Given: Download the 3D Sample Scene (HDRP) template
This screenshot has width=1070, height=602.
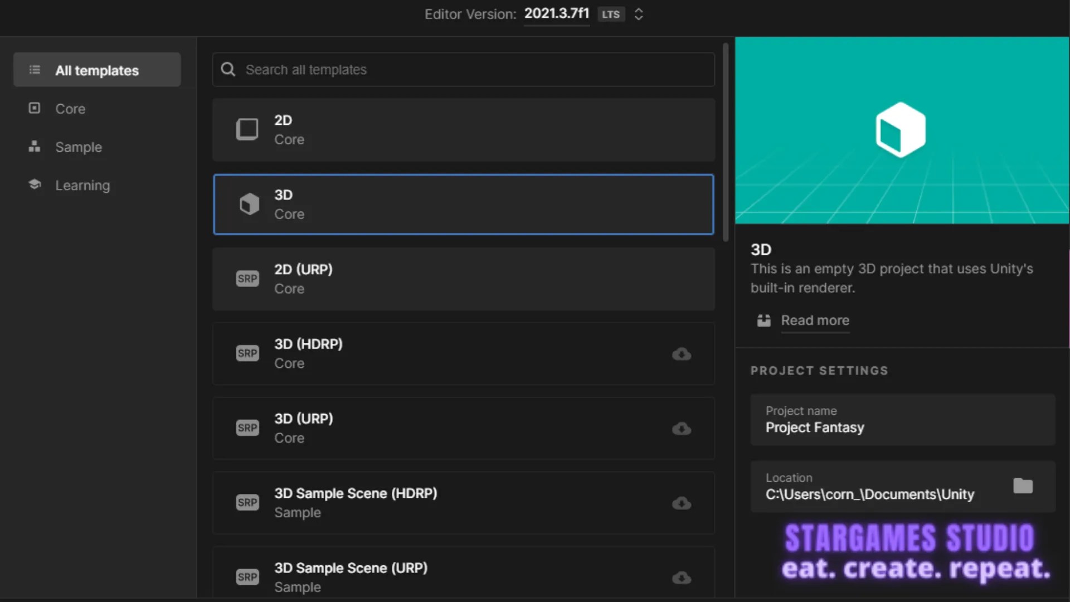Looking at the screenshot, I should click(x=681, y=503).
